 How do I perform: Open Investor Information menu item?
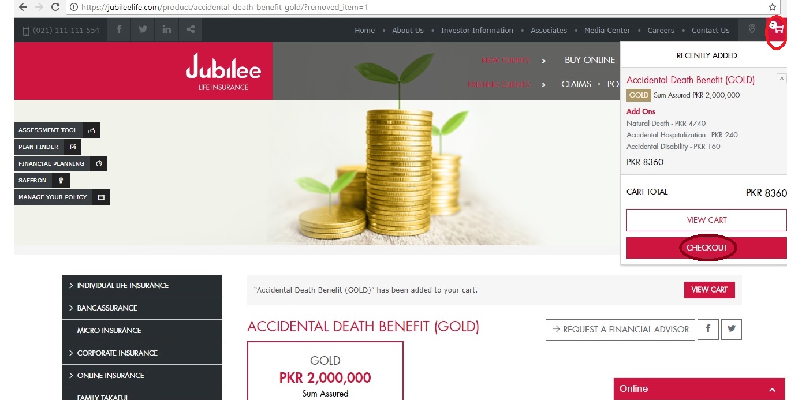pyautogui.click(x=477, y=31)
